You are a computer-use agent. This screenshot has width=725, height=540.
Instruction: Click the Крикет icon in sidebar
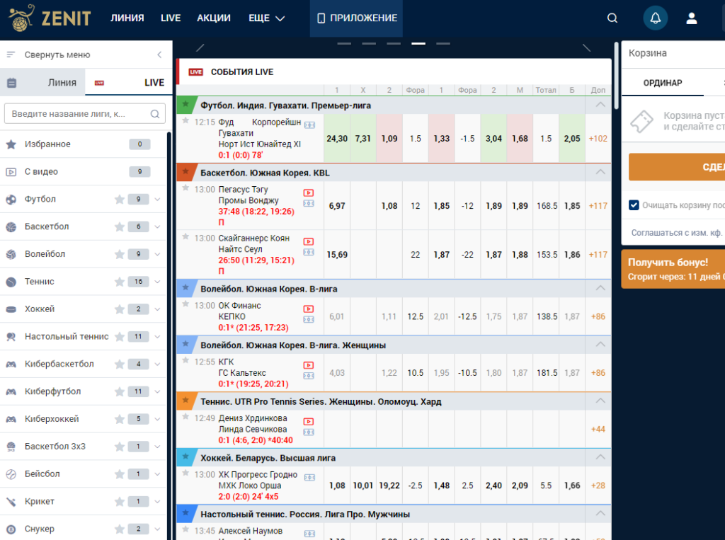11,502
